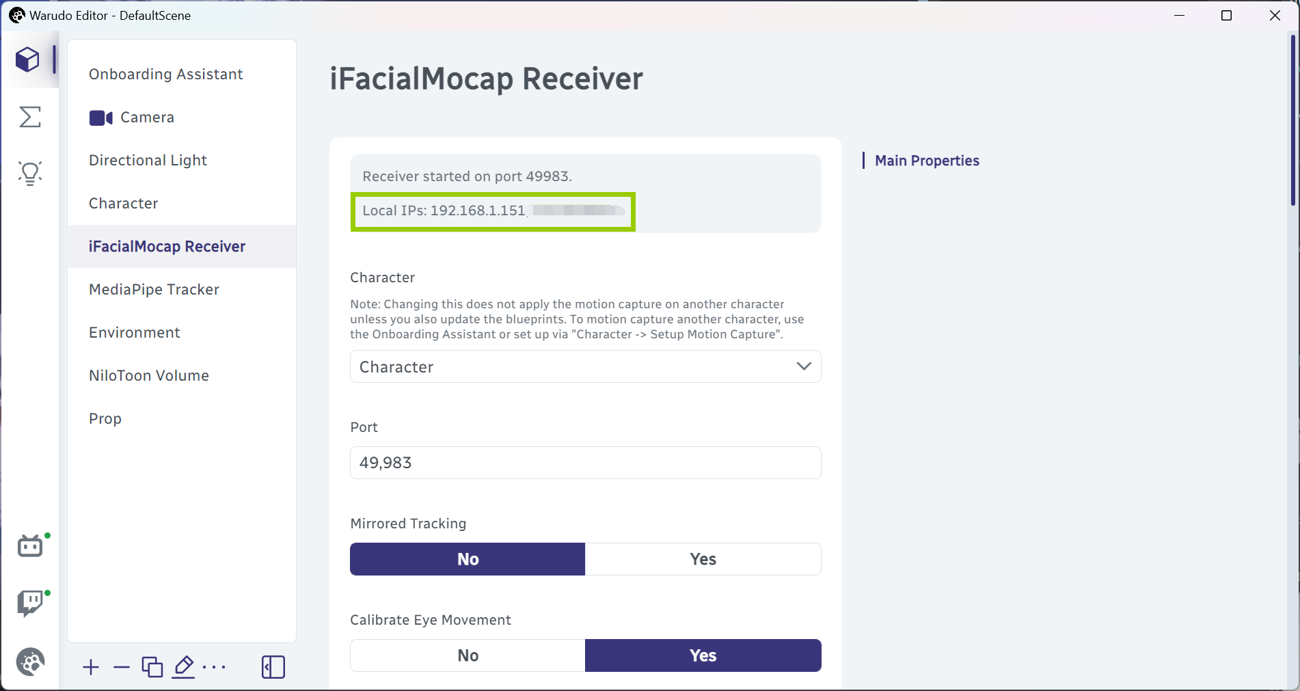Click the duplicate asset icon
1300x691 pixels.
pos(152,667)
